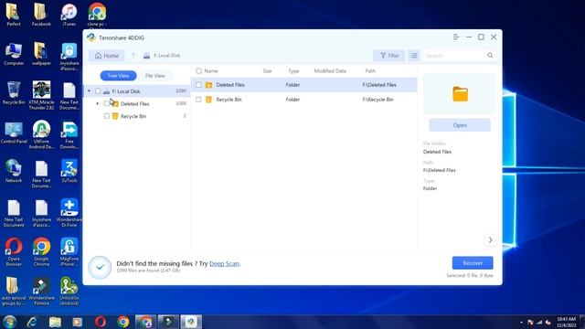Switch to Tree View
Screen dimensions: 585x329
(x=118, y=76)
